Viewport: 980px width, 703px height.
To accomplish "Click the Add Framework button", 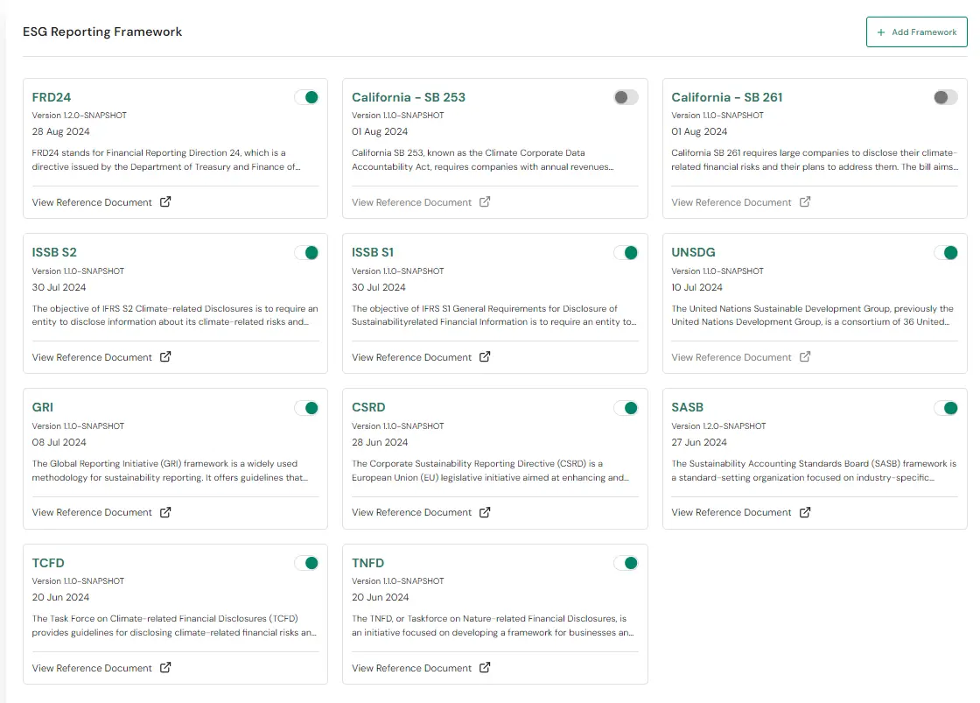I will (x=916, y=32).
